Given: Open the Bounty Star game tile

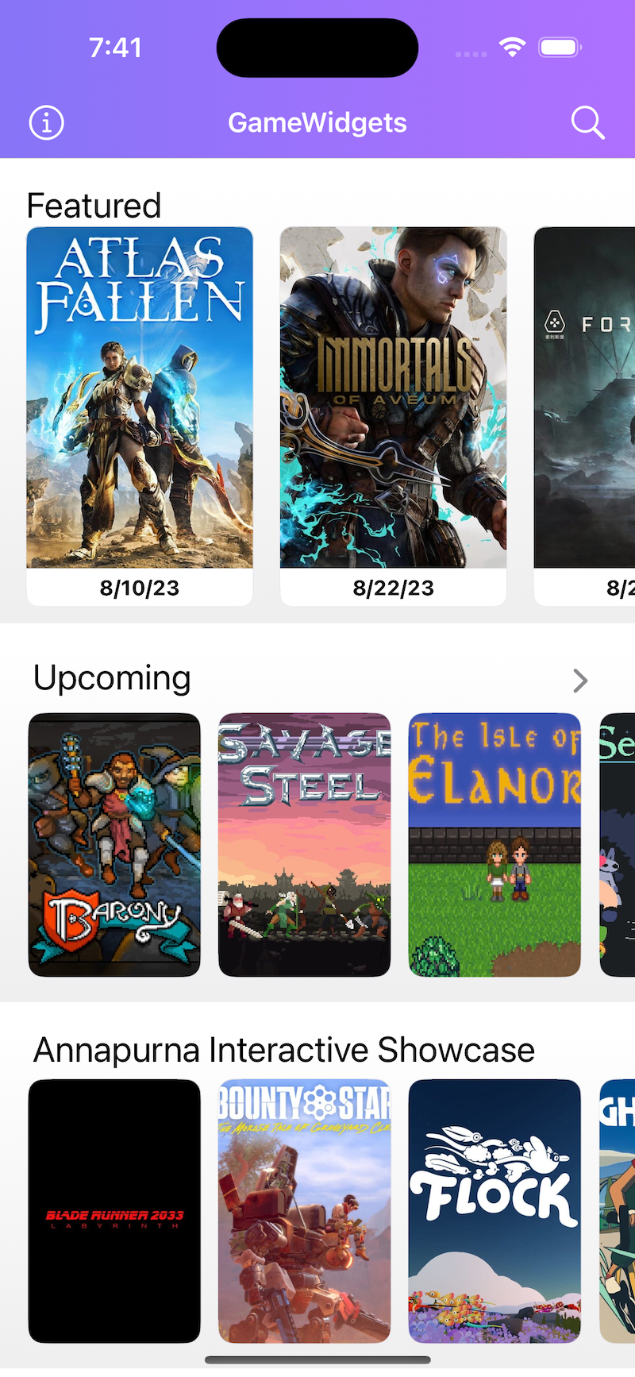Looking at the screenshot, I should [305, 1211].
